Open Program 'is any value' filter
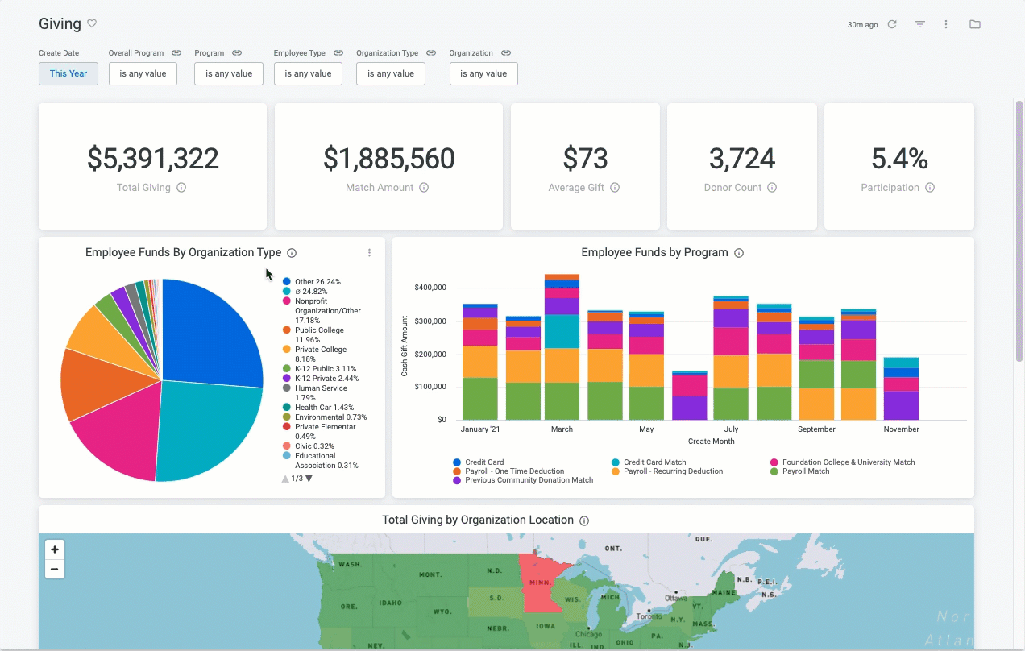The image size is (1025, 651). [x=229, y=73]
